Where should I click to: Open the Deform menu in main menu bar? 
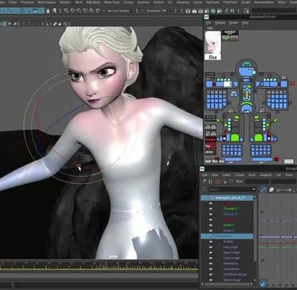click(x=158, y=2)
